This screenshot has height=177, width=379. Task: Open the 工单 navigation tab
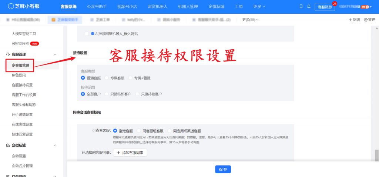point(239,7)
